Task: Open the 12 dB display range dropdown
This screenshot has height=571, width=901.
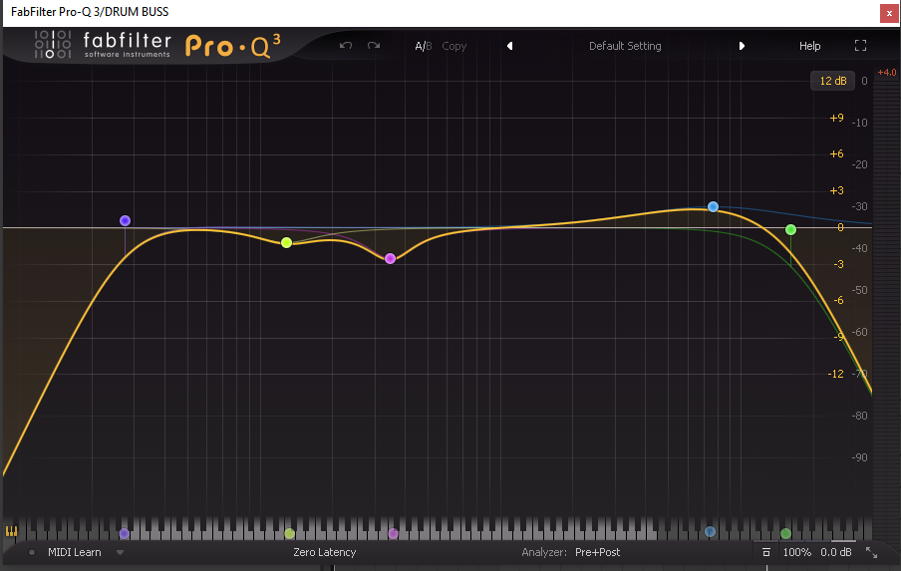Action: [832, 81]
